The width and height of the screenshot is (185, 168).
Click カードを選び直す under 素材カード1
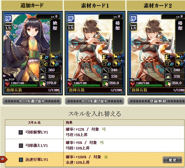[95, 101]
